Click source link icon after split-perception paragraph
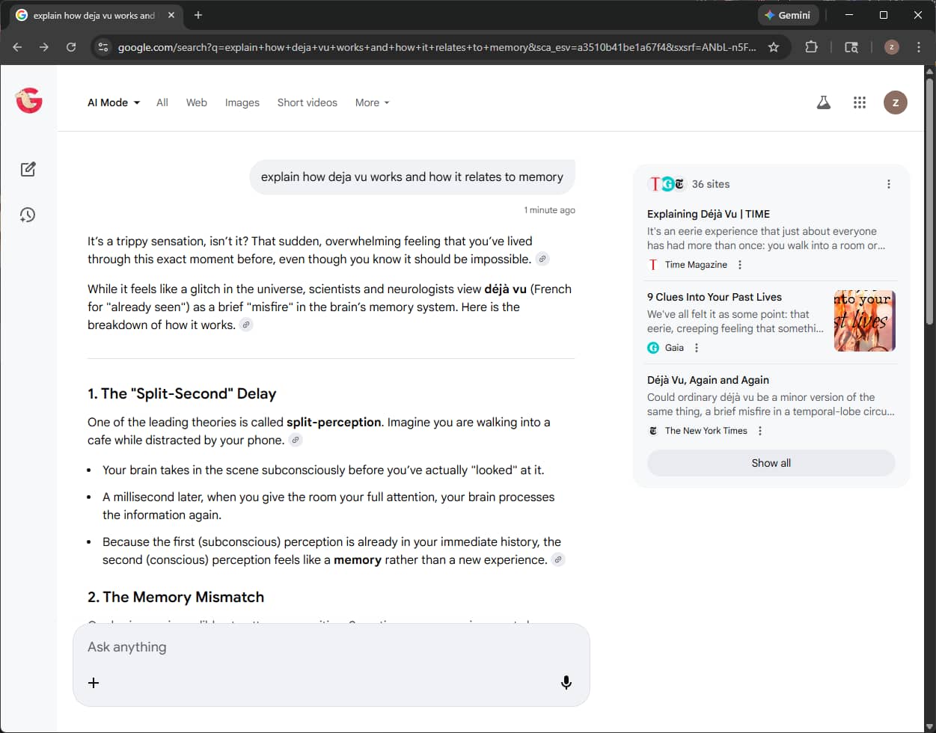 296,441
